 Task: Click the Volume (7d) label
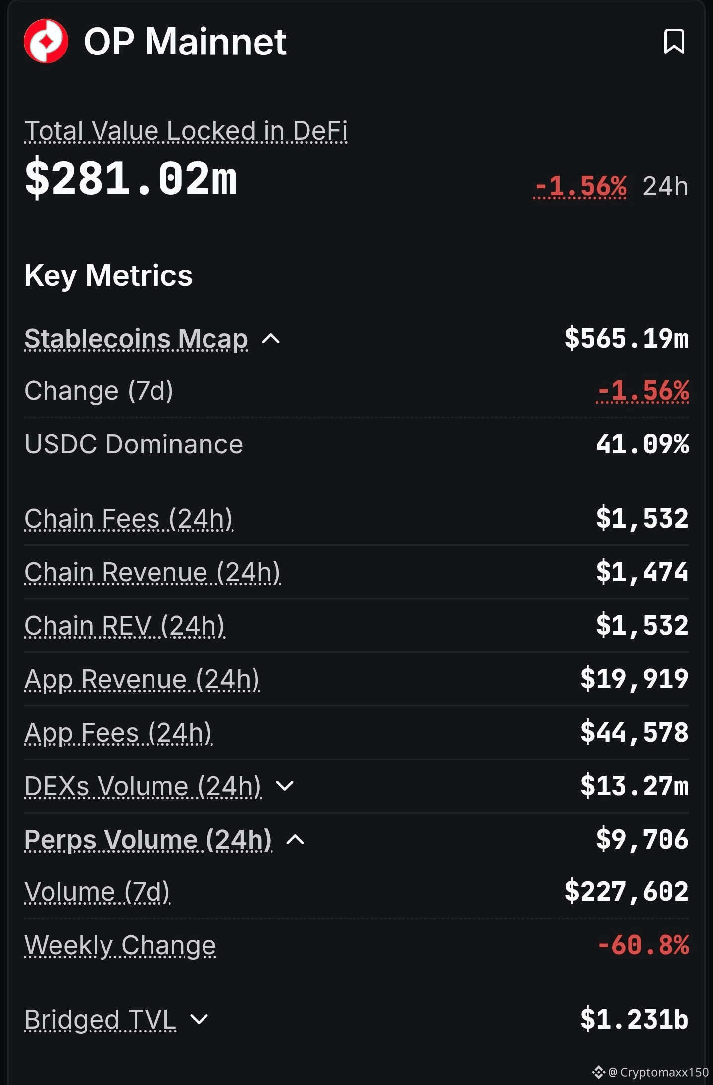pyautogui.click(x=98, y=892)
